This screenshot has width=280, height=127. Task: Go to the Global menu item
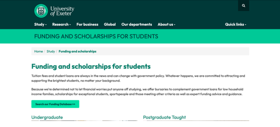(x=110, y=24)
